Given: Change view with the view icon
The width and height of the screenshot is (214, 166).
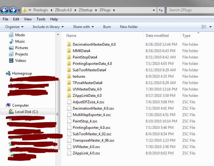Looking at the screenshot, I should [204, 27].
